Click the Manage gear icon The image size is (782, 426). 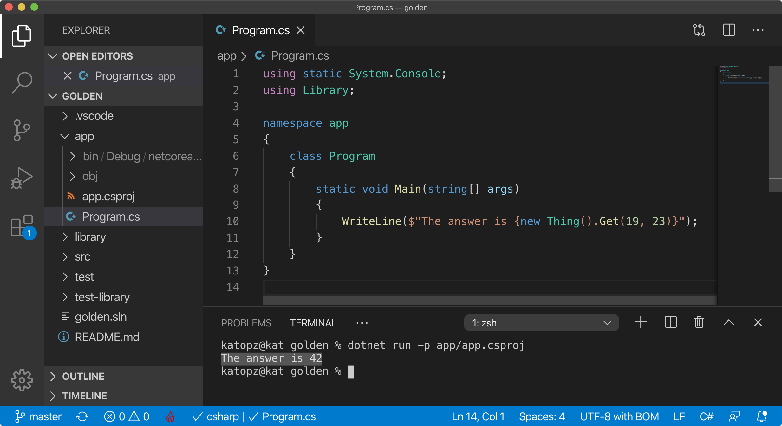pos(22,380)
